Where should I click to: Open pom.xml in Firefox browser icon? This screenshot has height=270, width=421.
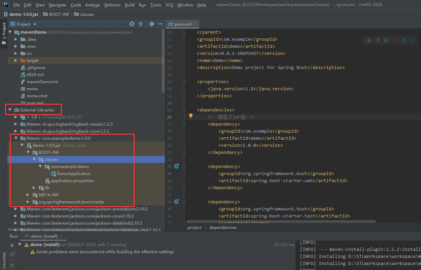point(377,40)
